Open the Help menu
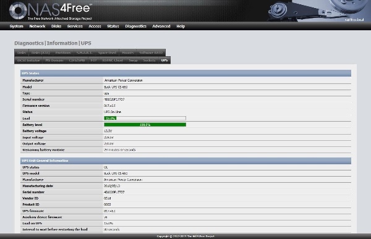The image size is (371, 239). tap(181, 26)
